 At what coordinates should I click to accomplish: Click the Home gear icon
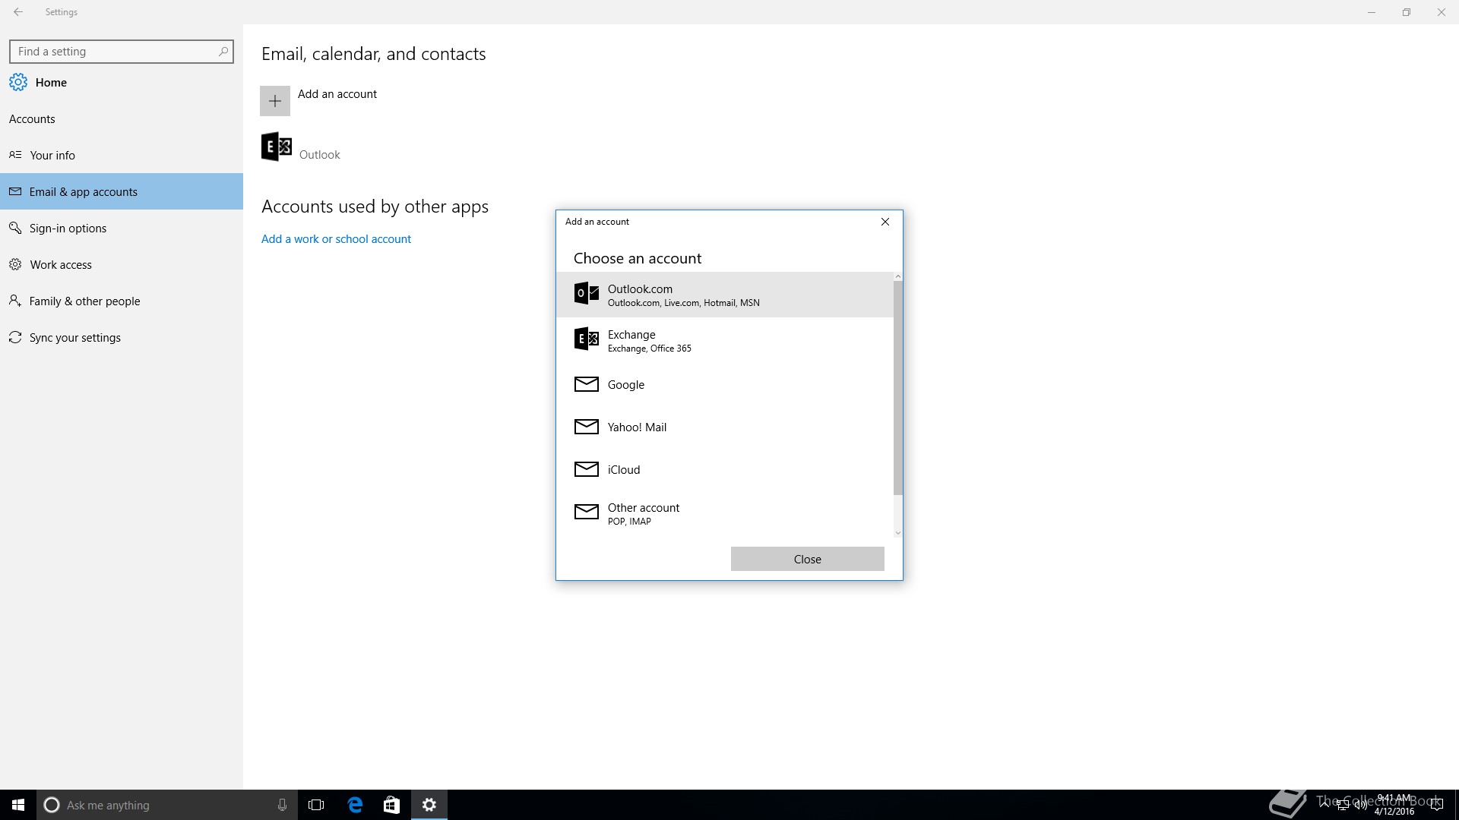18,82
